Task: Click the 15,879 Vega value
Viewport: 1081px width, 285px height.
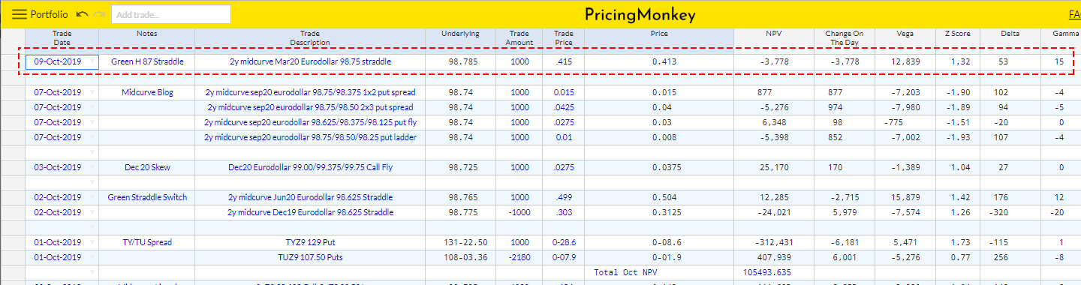Action: pyautogui.click(x=905, y=197)
